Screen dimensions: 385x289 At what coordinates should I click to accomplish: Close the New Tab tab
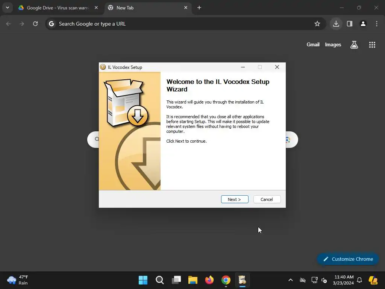pyautogui.click(x=186, y=8)
